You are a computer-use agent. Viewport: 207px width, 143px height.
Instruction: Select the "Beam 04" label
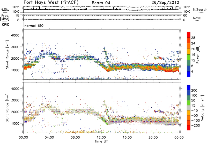pos(101,3)
